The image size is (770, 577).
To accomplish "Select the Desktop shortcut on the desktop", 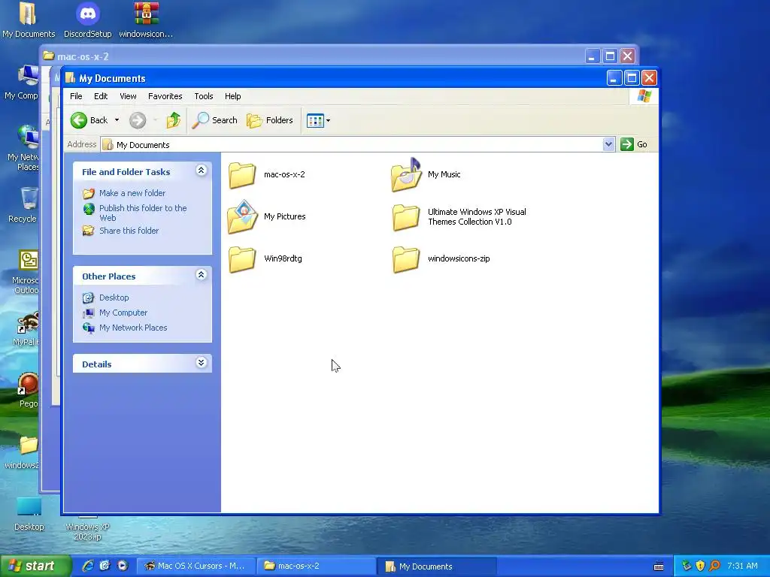I will click(x=29, y=514).
